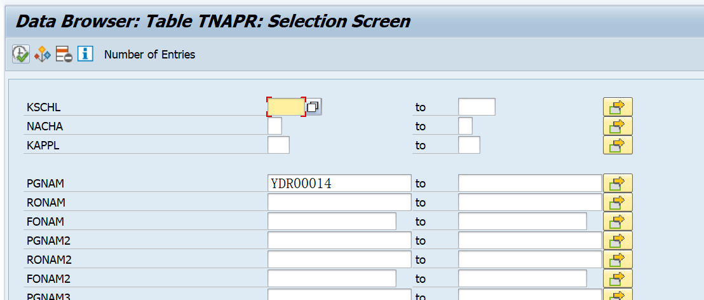Click the KAPPL to-value field

point(469,145)
